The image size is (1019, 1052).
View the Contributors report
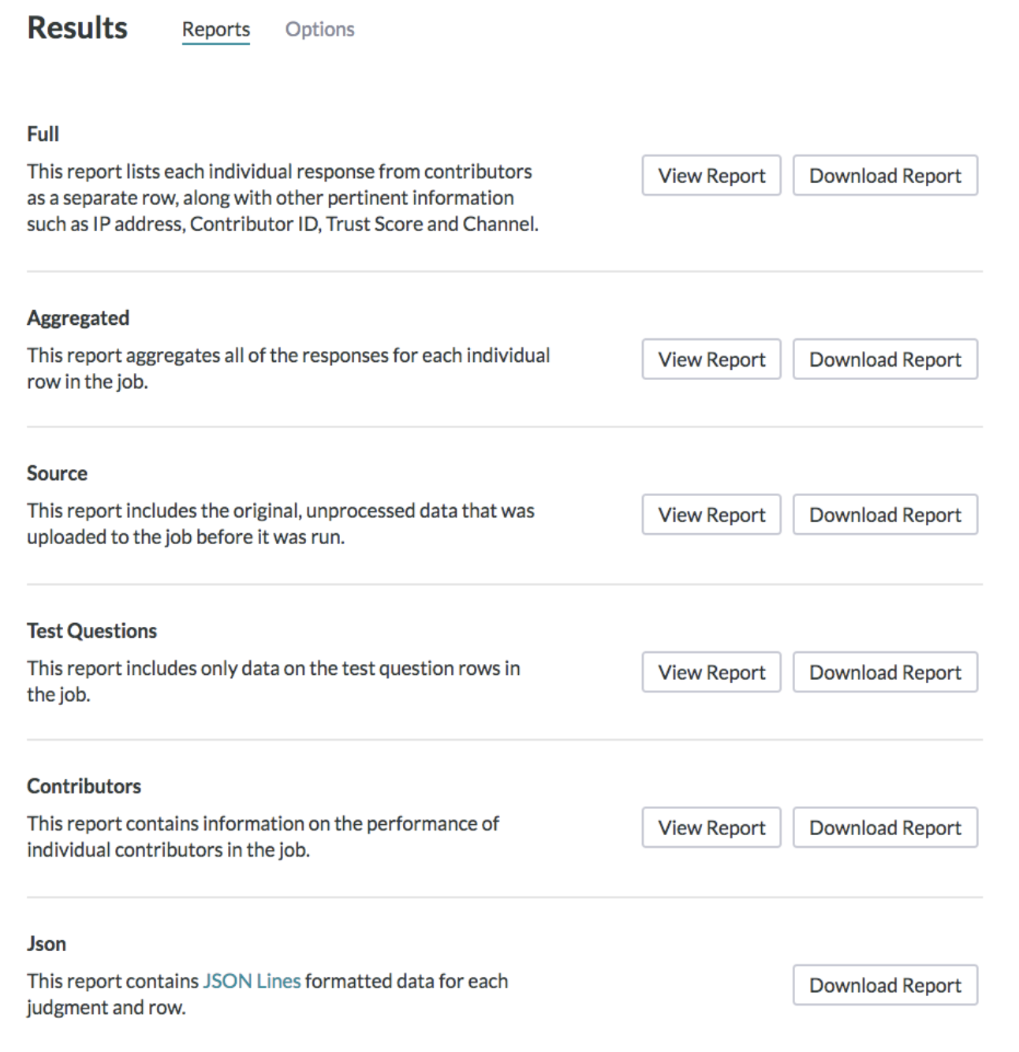pos(711,827)
